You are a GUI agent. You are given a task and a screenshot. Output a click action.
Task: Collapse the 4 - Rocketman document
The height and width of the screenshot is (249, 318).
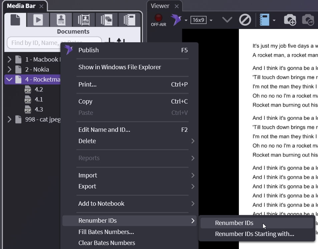click(9, 80)
